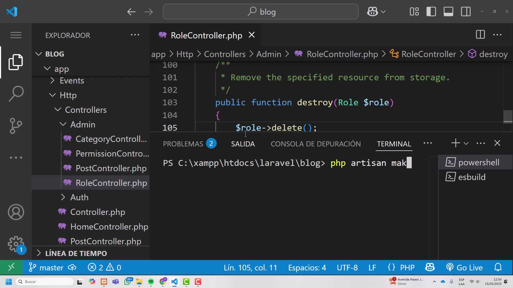
Task: Toggle the primary side bar
Action: [431, 12]
